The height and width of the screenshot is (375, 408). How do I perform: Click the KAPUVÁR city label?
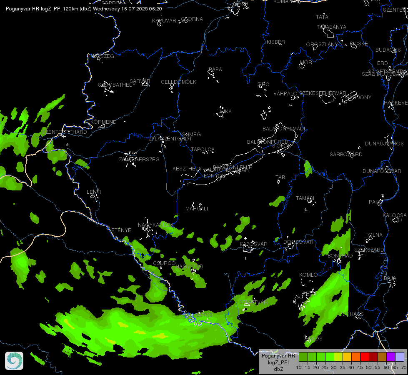click(x=164, y=21)
